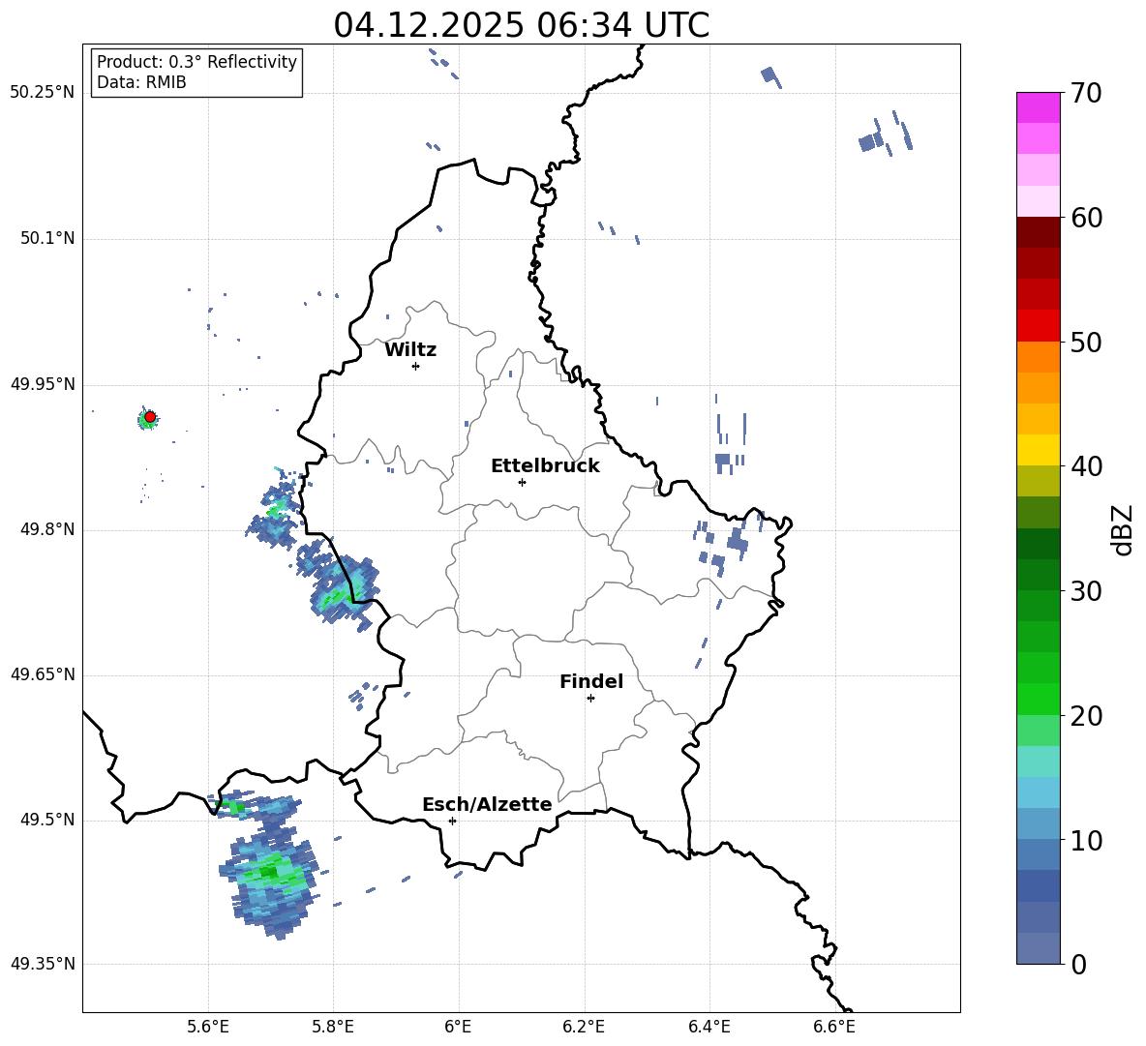Click the 50.1°N latitude label

47,239
